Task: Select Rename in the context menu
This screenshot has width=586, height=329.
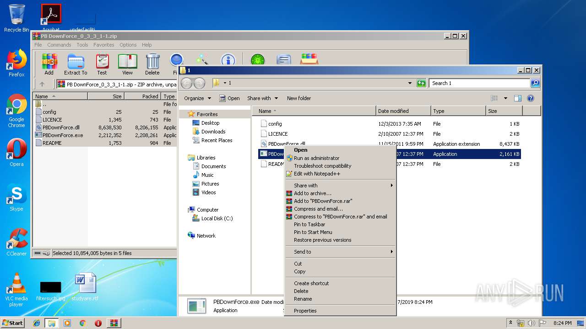Action: coord(340,299)
